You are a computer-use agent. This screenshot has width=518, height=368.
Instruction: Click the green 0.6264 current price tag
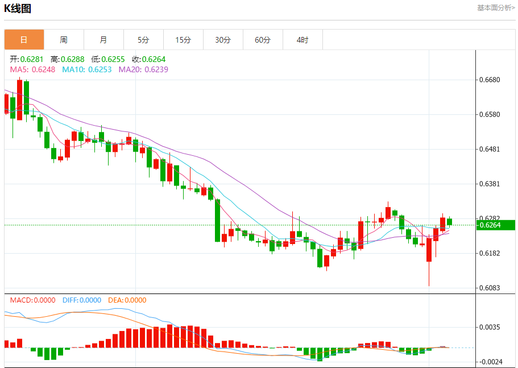click(495, 225)
